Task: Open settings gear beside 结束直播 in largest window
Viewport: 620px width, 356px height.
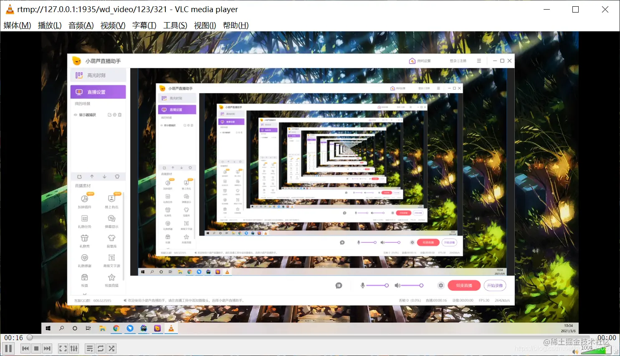Action: point(441,285)
